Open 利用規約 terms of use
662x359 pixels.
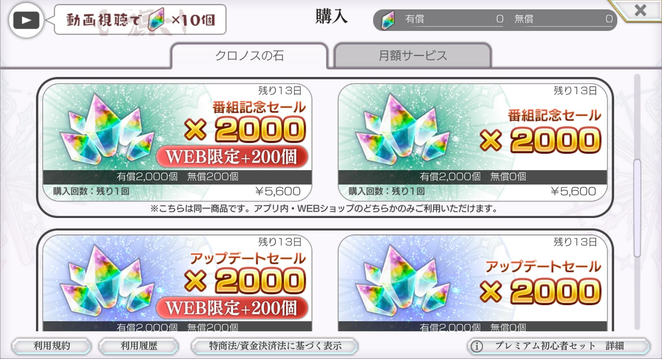click(52, 346)
